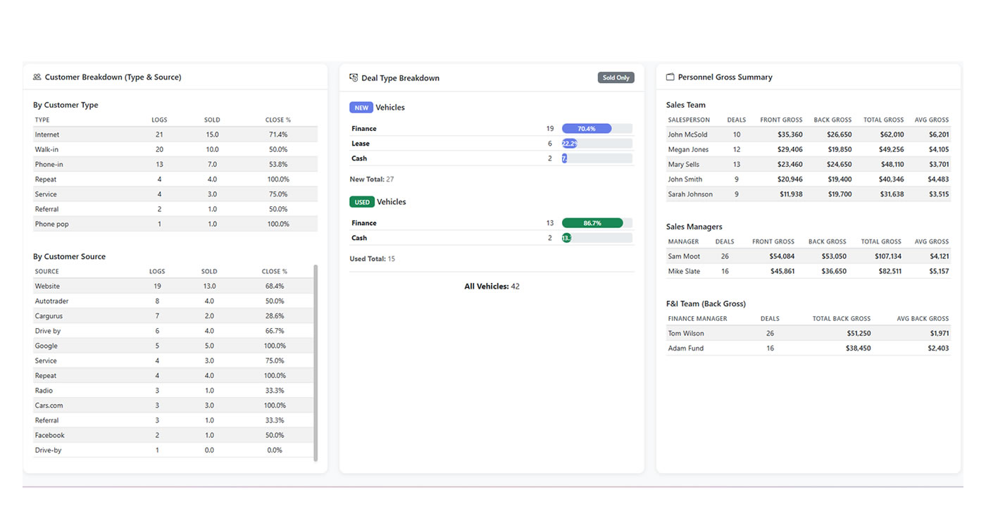
Task: Click the Finance row under NEW Vehicles
Action: (423, 128)
